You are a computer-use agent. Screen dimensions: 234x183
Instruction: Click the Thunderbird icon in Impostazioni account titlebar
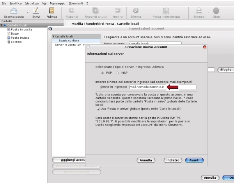pyautogui.click(x=50, y=29)
